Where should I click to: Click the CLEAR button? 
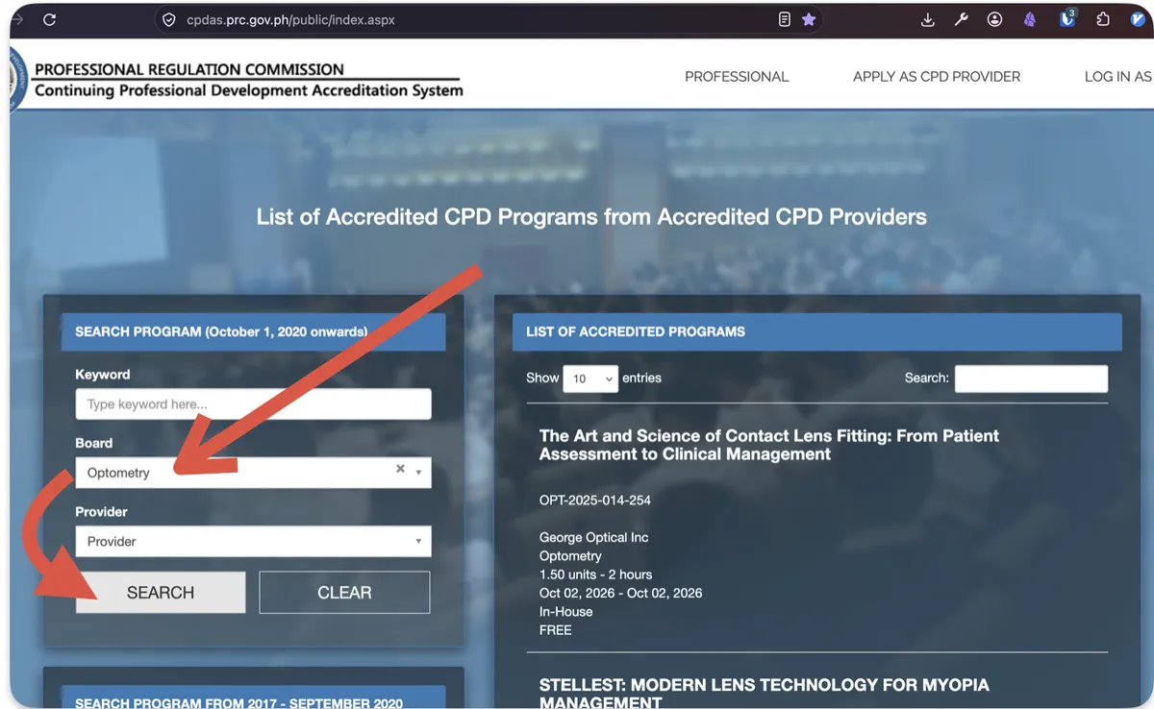pyautogui.click(x=344, y=593)
